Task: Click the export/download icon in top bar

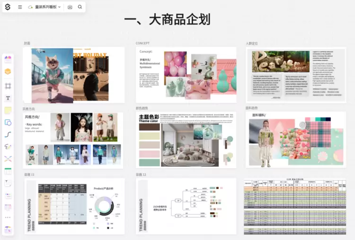Action: point(70,7)
